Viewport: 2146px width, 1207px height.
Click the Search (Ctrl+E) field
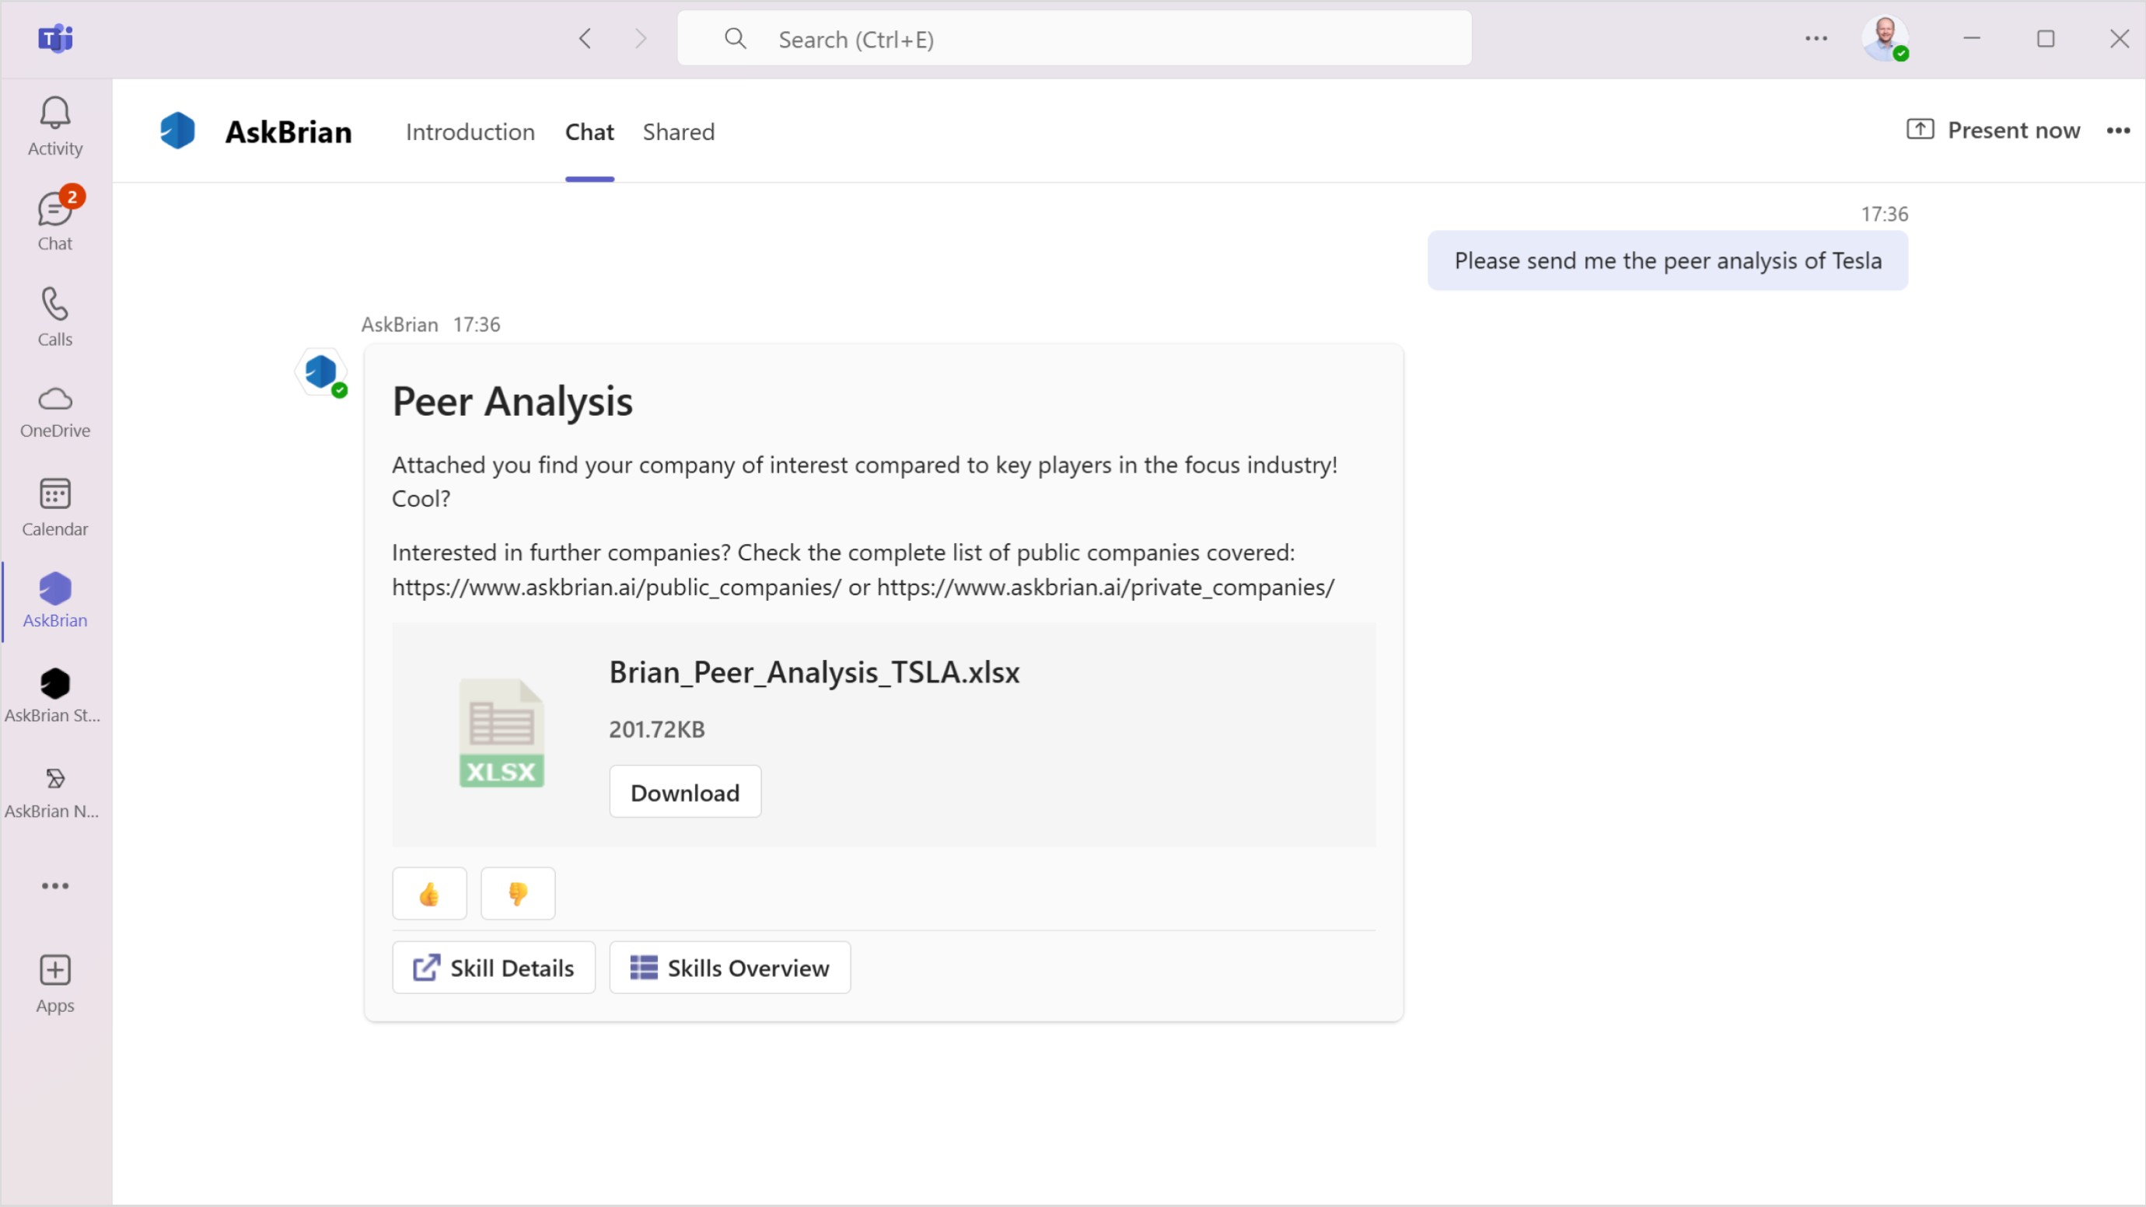pos(1075,39)
